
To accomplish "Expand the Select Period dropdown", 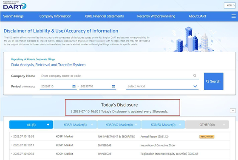I will point(162,86).
